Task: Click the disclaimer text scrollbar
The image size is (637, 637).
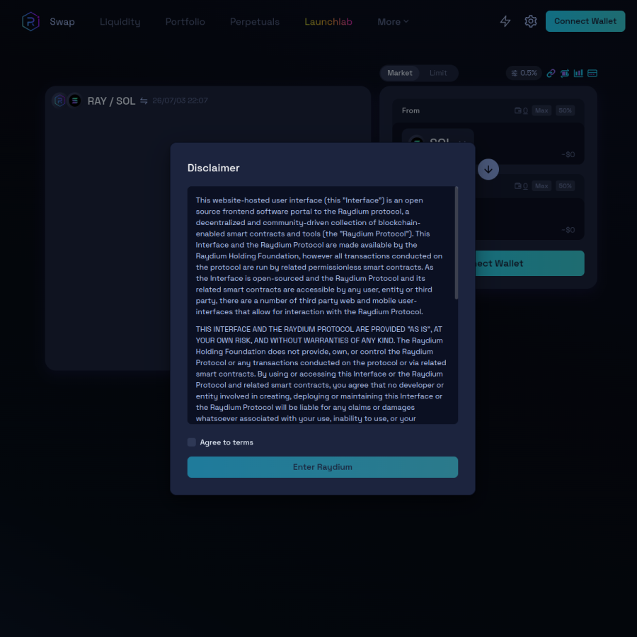Action: 457,243
